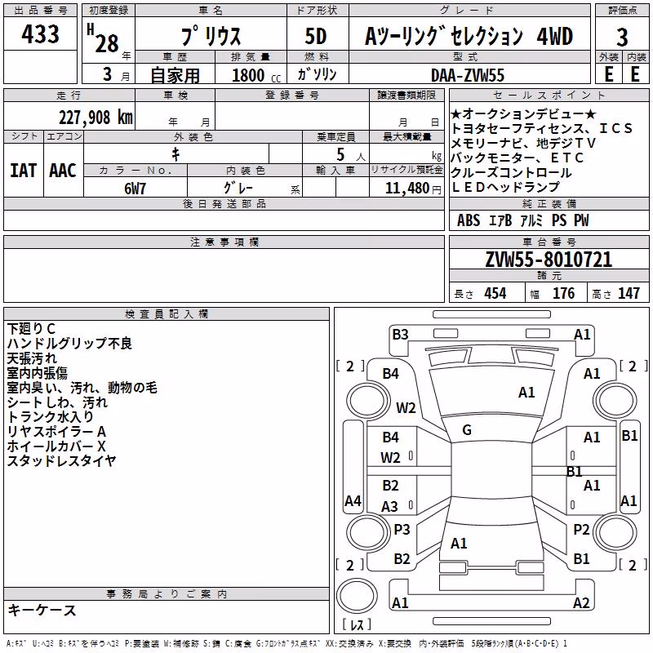
Task: Click the spare tire circle above レス
Action: coord(357,596)
